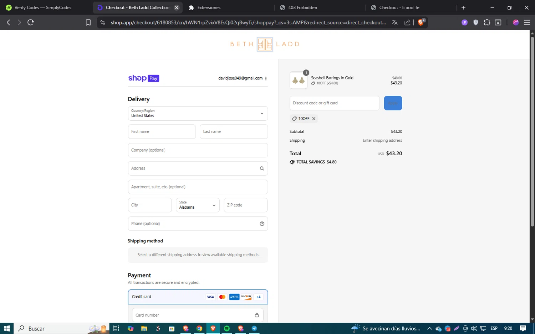Open a new browser tab
535x334 pixels.
pyautogui.click(x=463, y=7)
